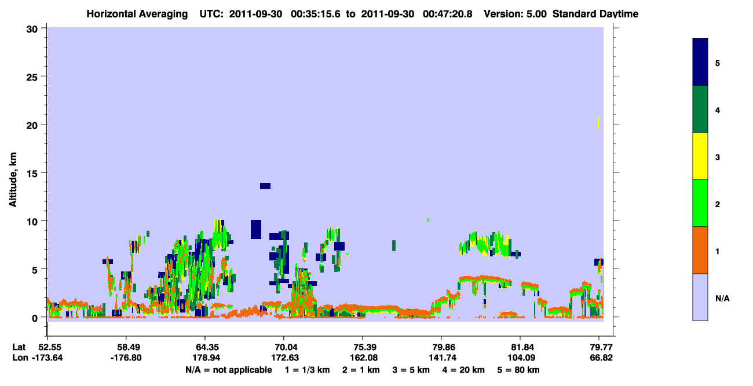753x386 pixels.
Task: Click the dark green color bar segment 4
Action: point(700,109)
